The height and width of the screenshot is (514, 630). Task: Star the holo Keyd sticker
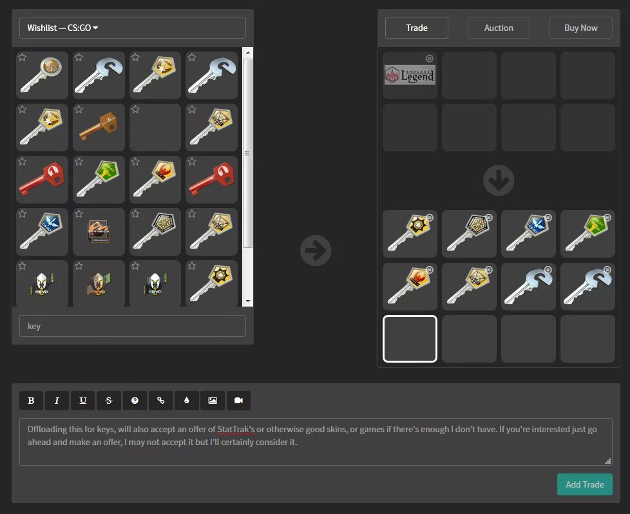(79, 266)
